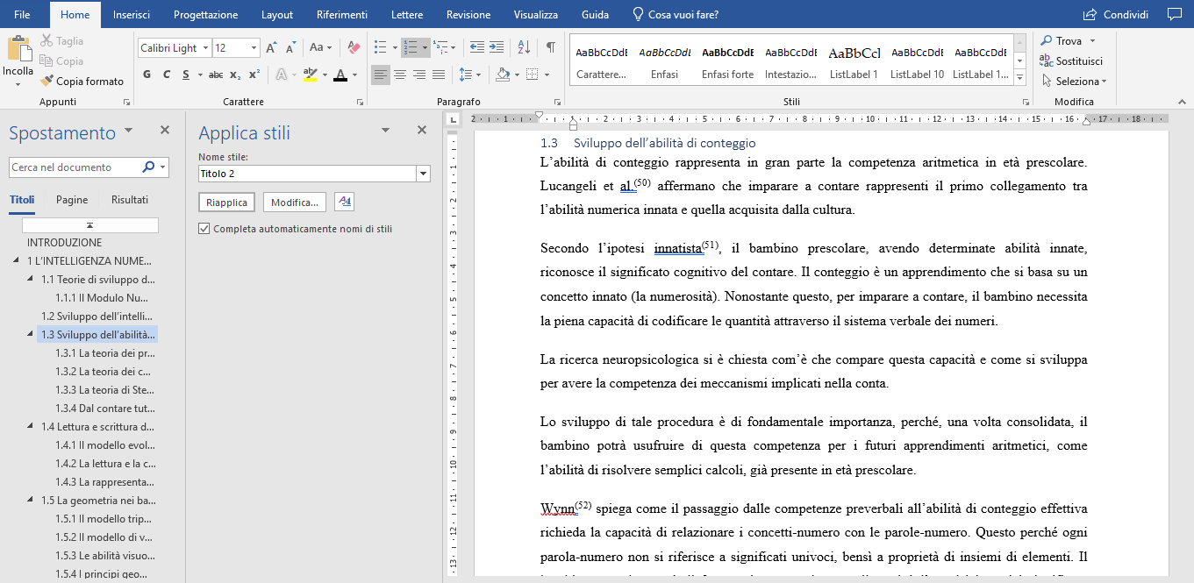The height and width of the screenshot is (583, 1194).
Task: Open the Nome stile dropdown arrow
Action: tap(424, 174)
